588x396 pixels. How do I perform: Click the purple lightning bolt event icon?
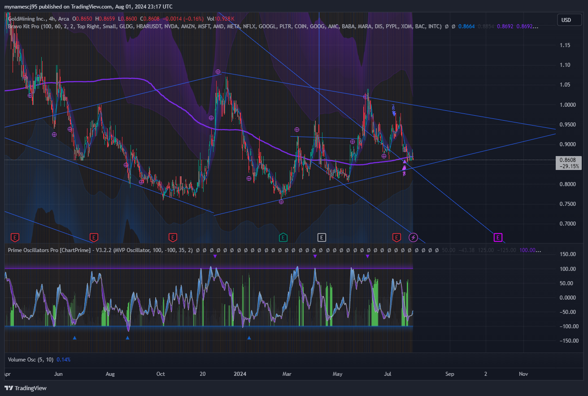(414, 237)
